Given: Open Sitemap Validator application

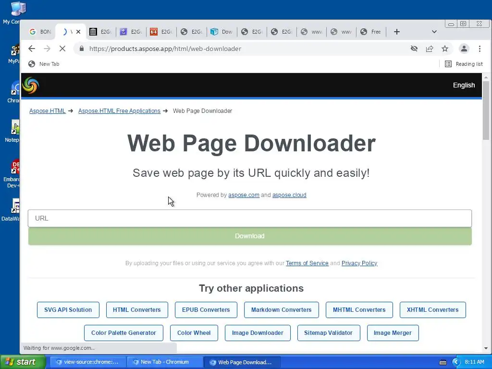Looking at the screenshot, I should [x=329, y=333].
